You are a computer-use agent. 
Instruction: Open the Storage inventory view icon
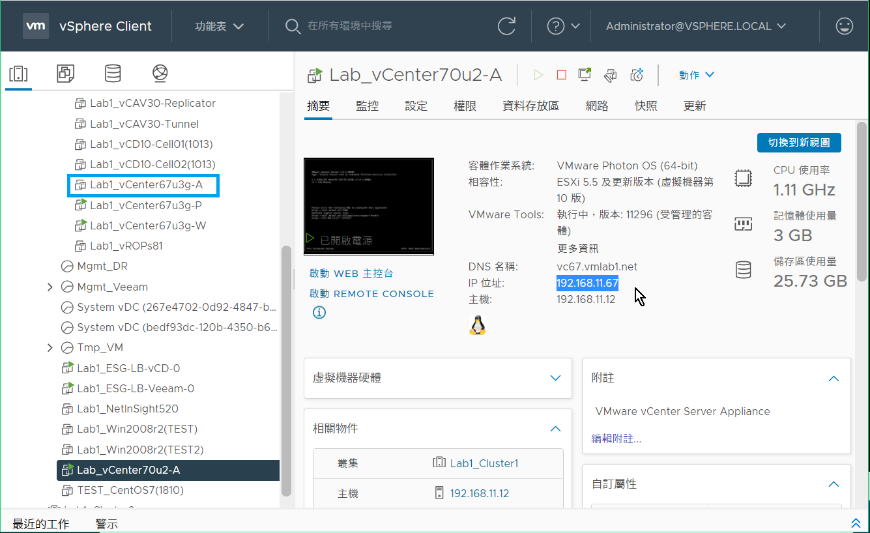pyautogui.click(x=113, y=74)
